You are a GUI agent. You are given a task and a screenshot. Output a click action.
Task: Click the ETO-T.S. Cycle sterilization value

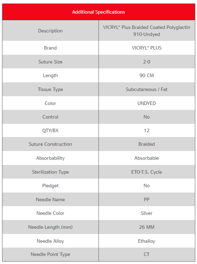coord(147,172)
